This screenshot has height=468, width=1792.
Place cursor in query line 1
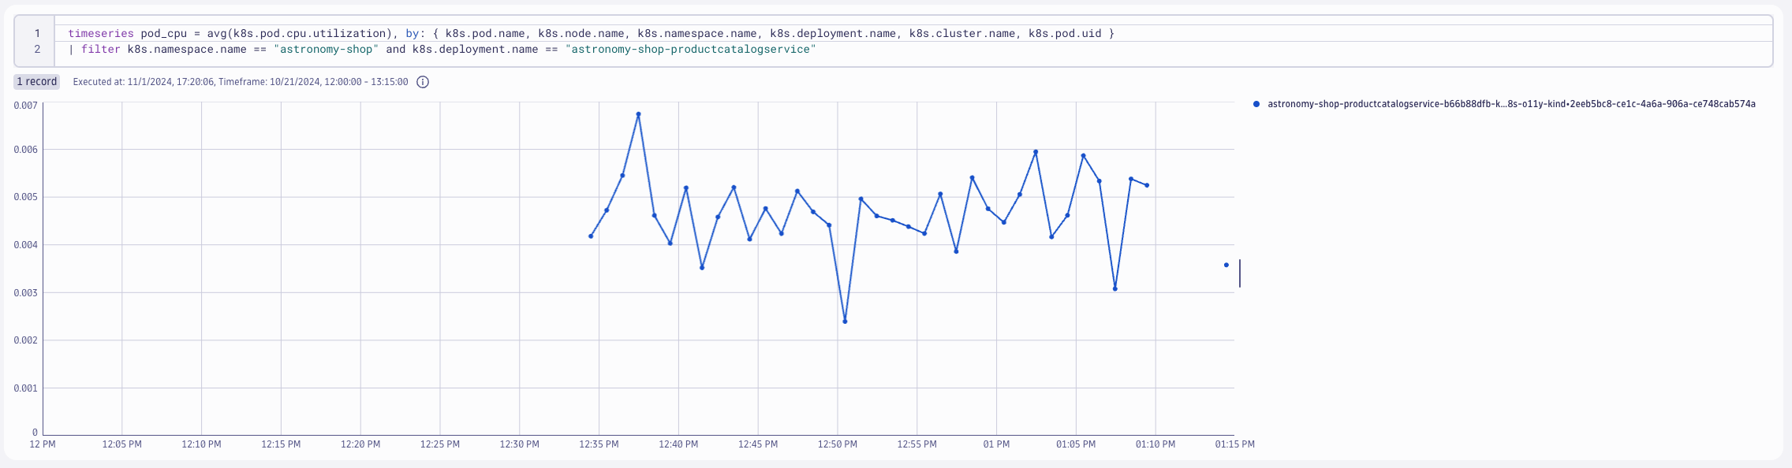[x=591, y=33]
